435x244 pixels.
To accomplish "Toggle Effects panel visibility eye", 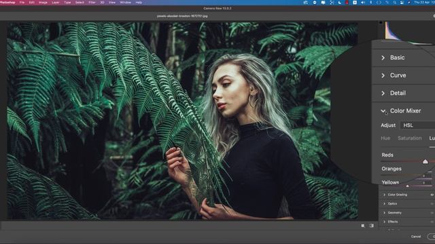I will pyautogui.click(x=432, y=222).
